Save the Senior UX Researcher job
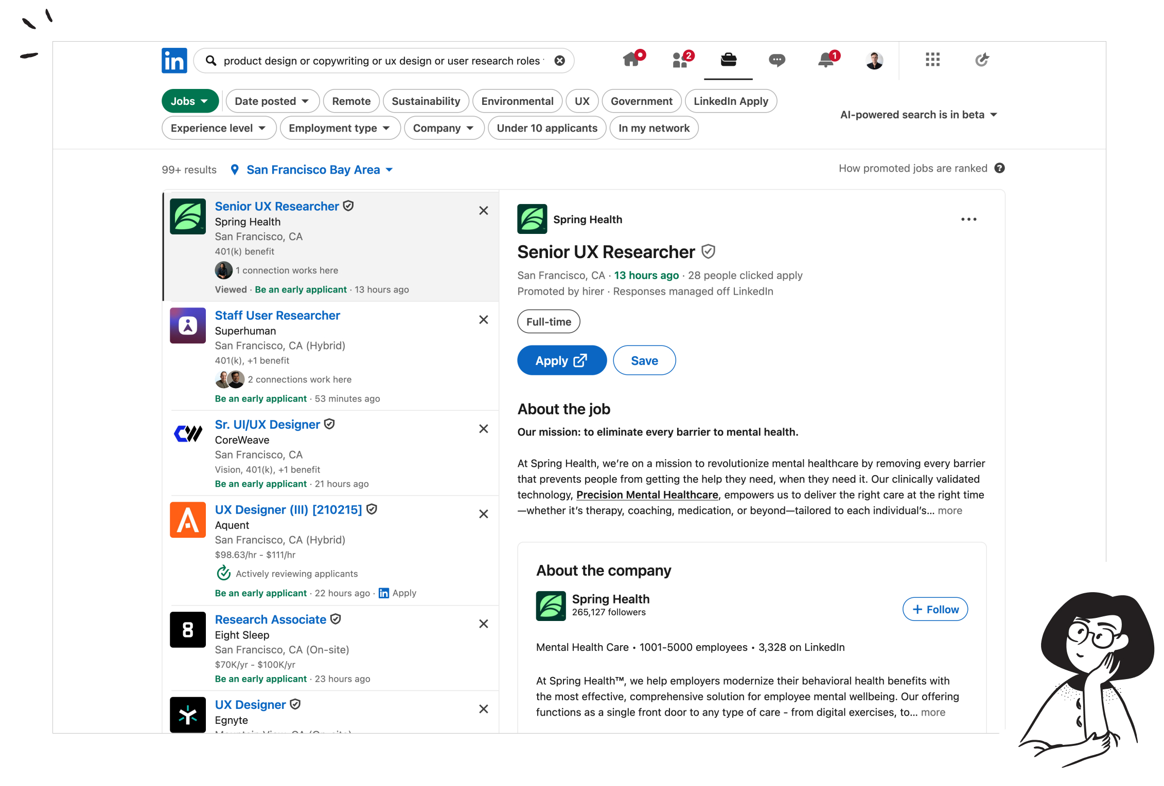This screenshot has height=786, width=1164. pyautogui.click(x=644, y=360)
